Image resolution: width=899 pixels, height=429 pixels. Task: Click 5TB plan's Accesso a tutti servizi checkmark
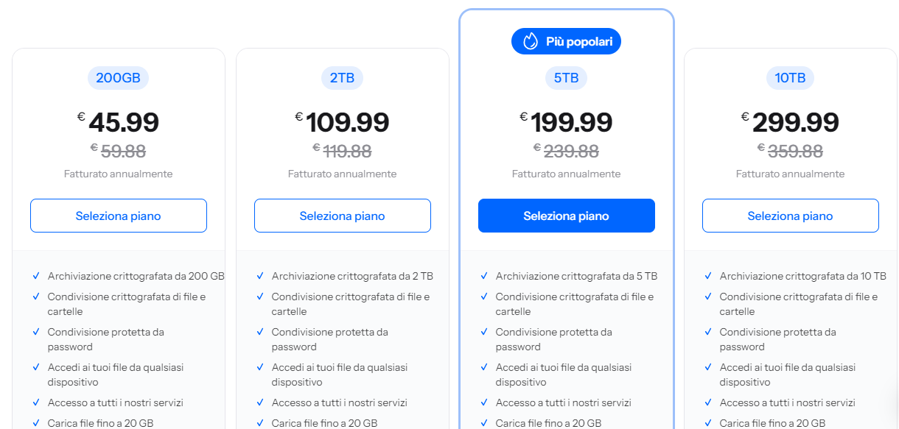pyautogui.click(x=484, y=403)
